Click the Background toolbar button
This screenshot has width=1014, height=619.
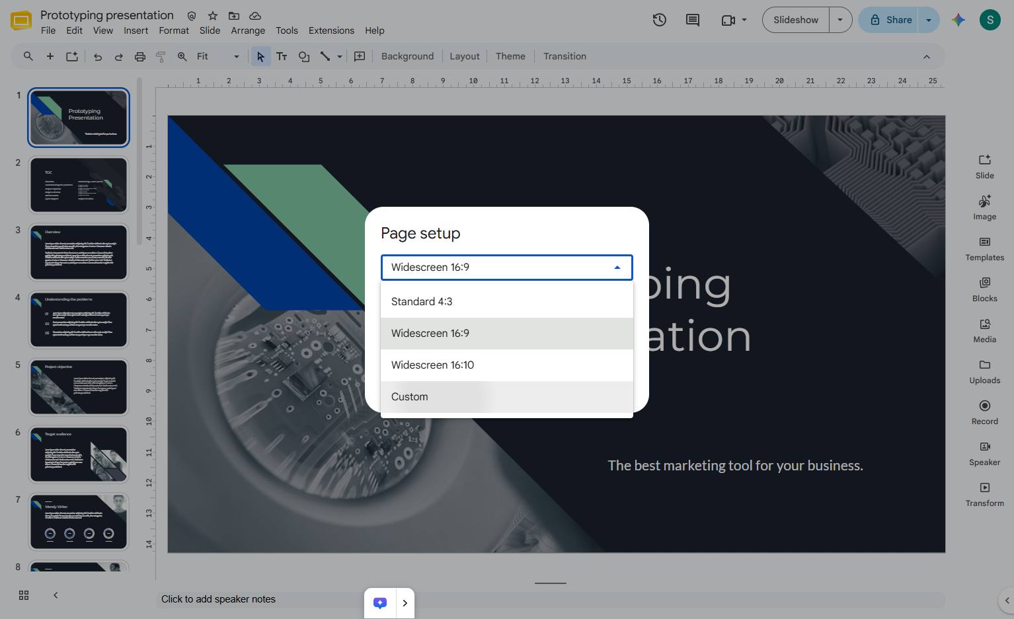point(407,57)
